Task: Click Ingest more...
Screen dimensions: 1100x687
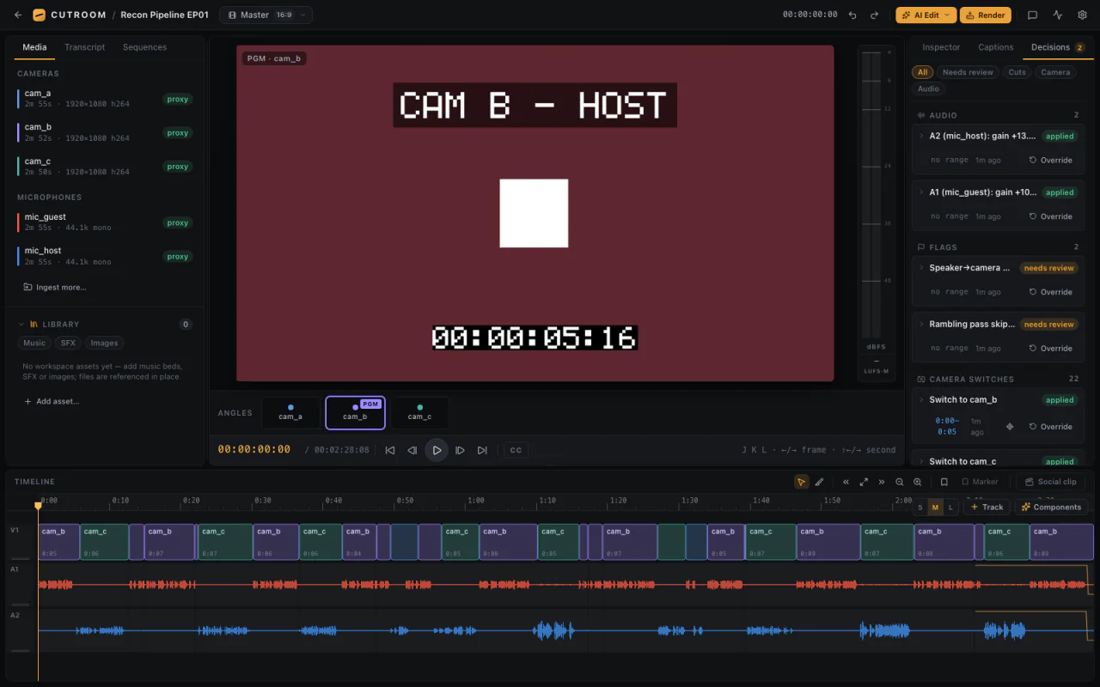Action: tap(55, 287)
